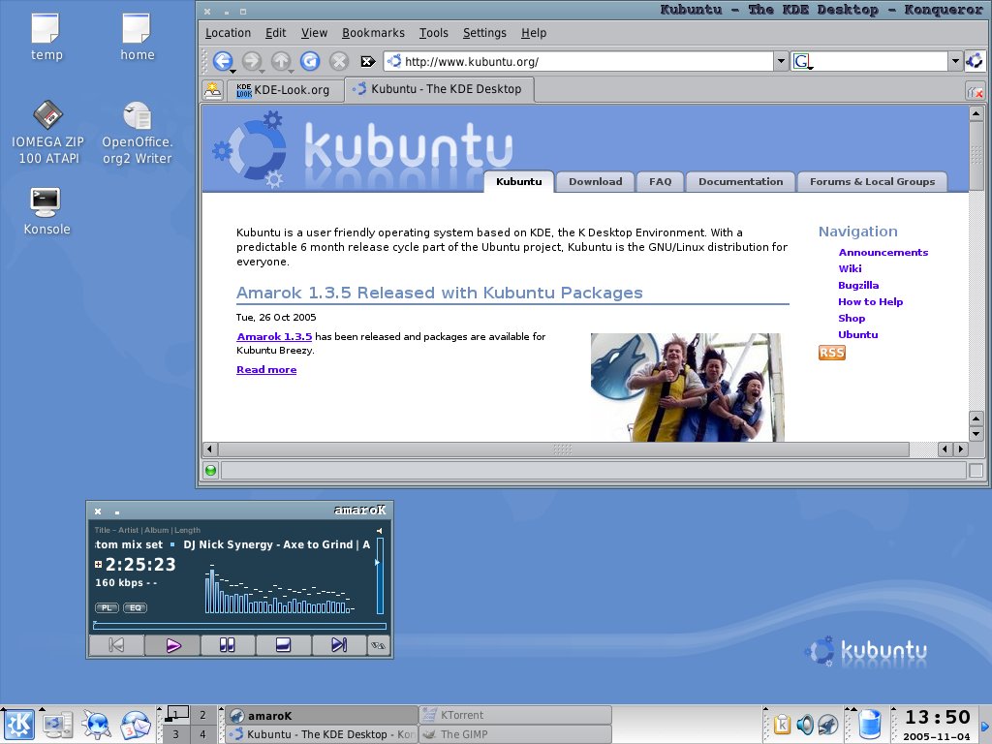The image size is (992, 744).
Task: Open the KMix volume tray icon
Action: coord(805,725)
